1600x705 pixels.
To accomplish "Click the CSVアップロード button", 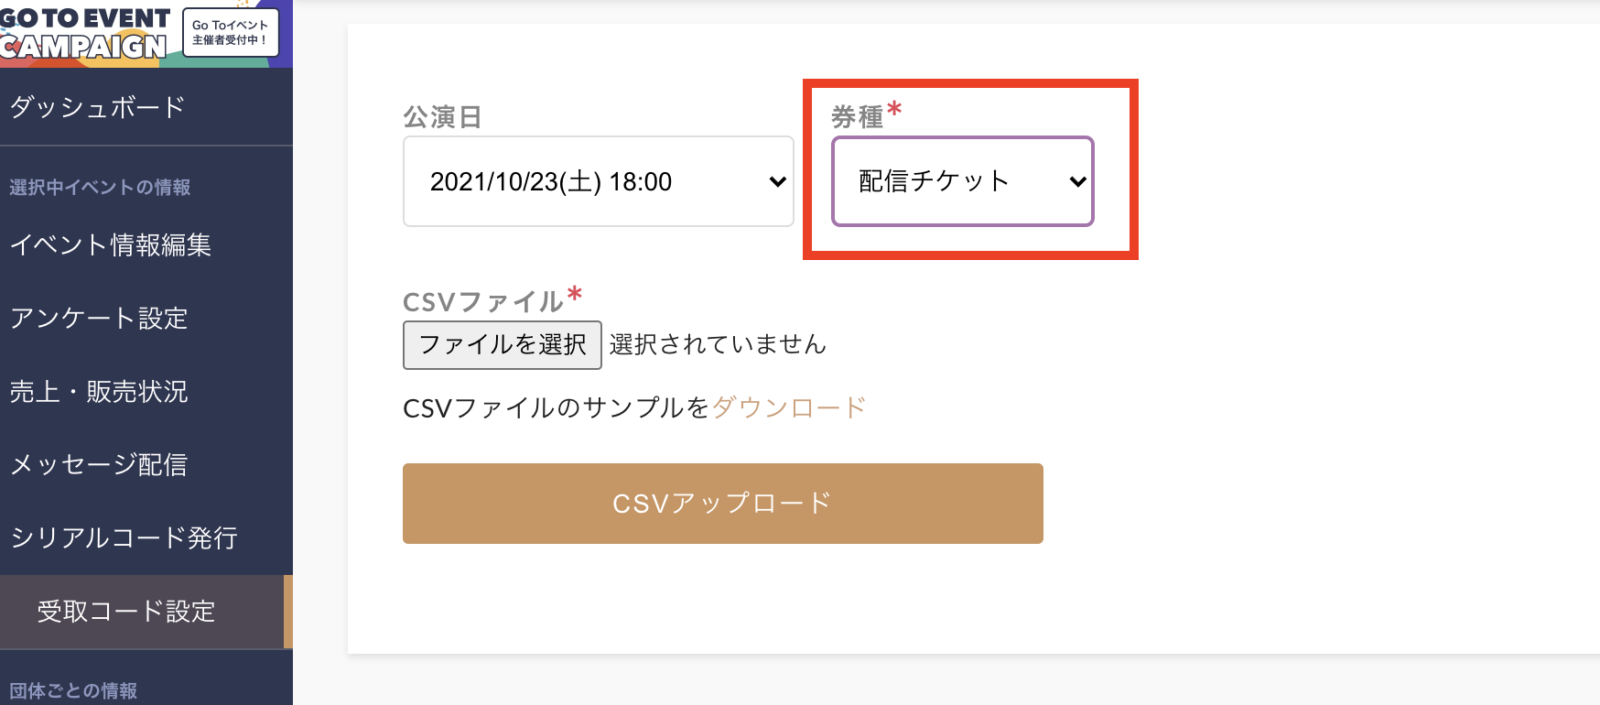I will click(x=723, y=504).
